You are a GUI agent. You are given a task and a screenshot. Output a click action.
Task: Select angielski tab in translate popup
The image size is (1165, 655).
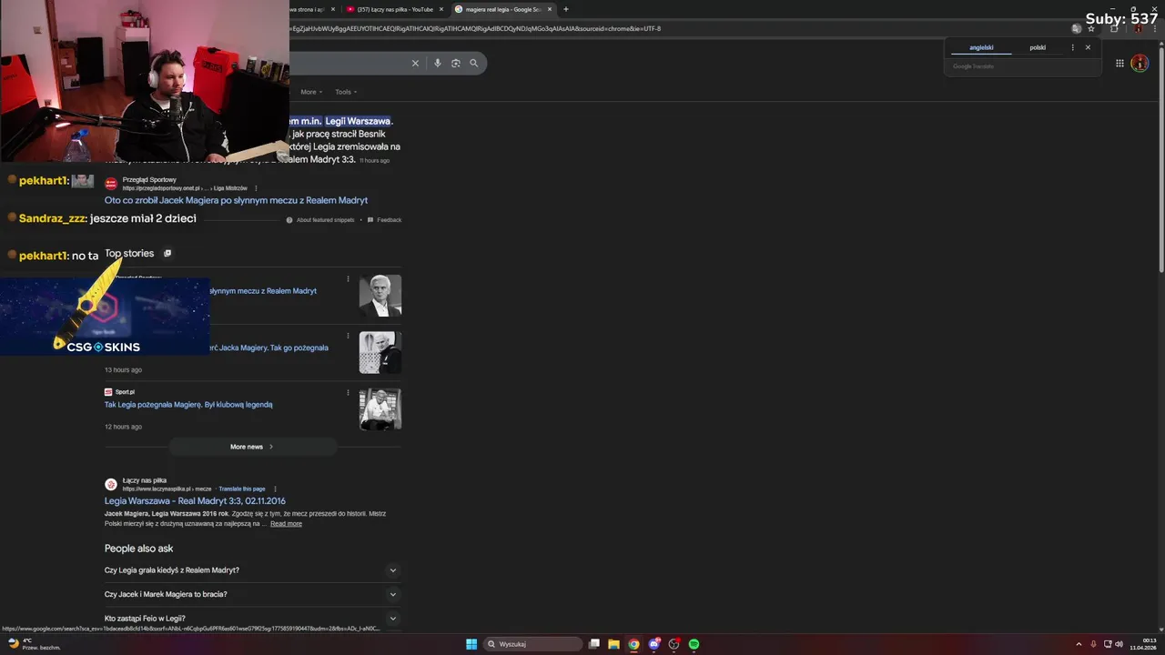point(981,47)
